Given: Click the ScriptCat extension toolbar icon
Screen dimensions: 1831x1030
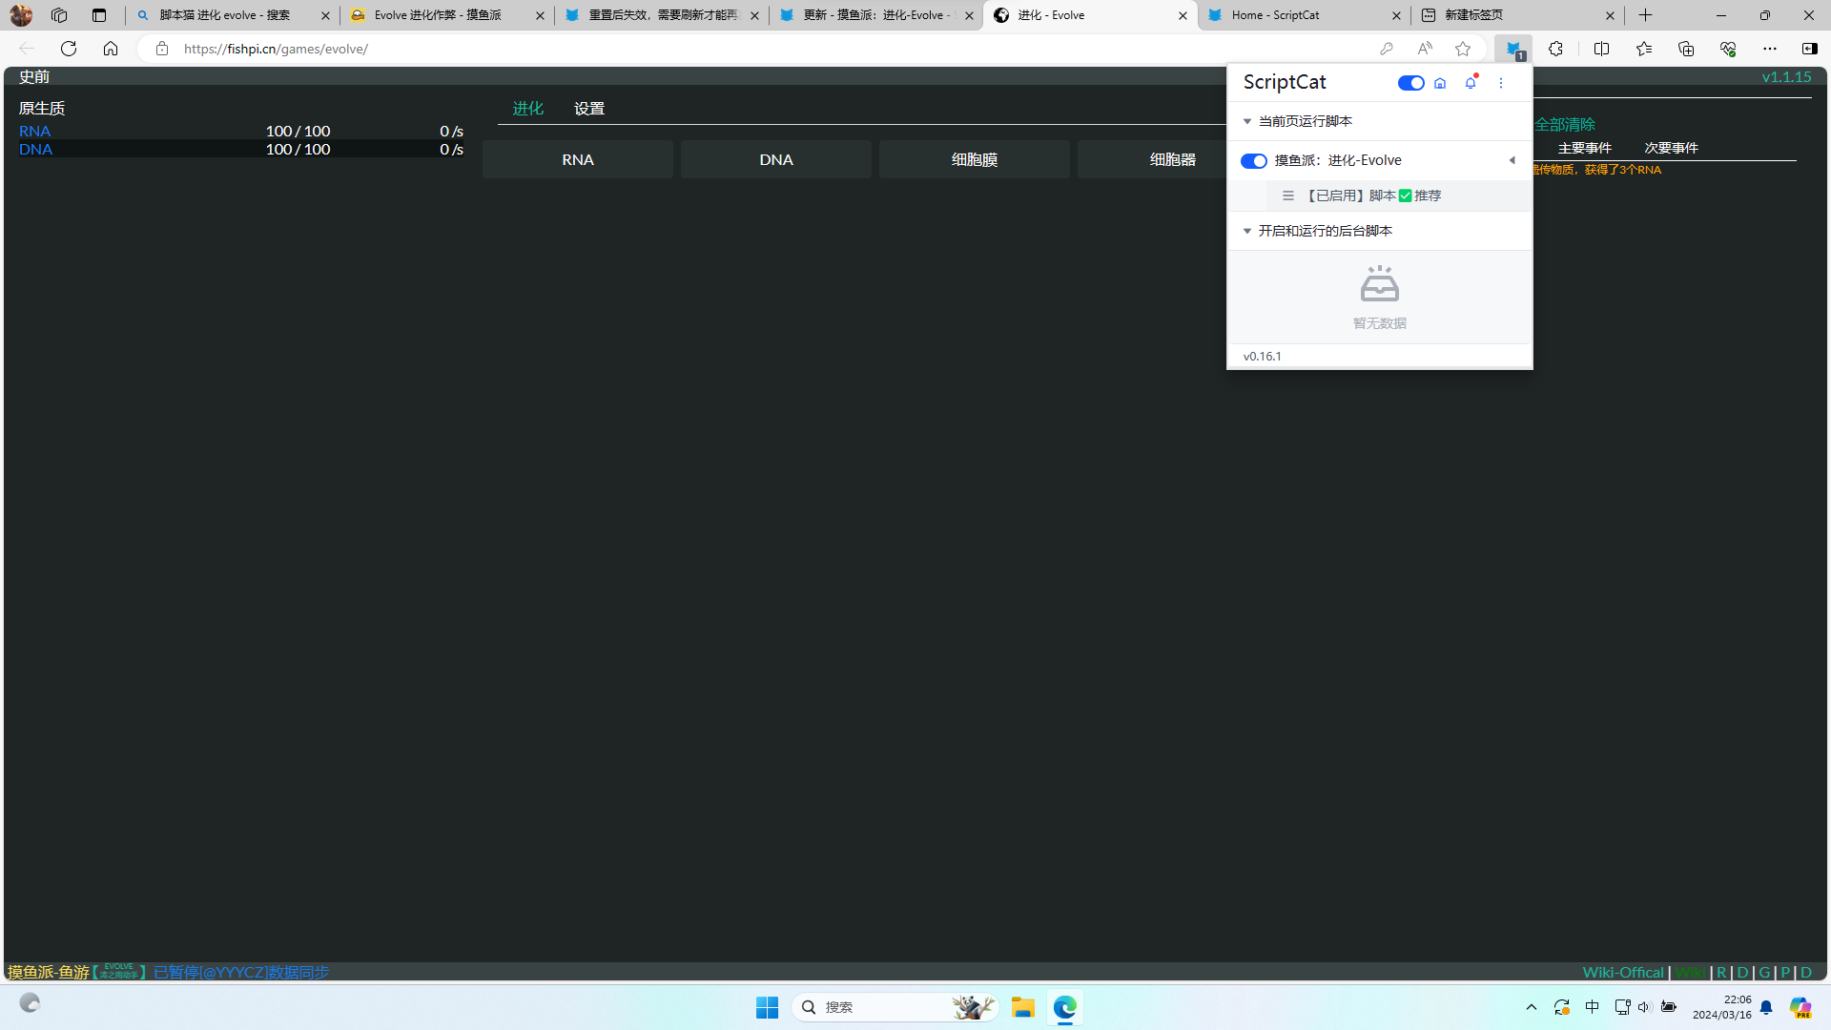Looking at the screenshot, I should pyautogui.click(x=1513, y=49).
